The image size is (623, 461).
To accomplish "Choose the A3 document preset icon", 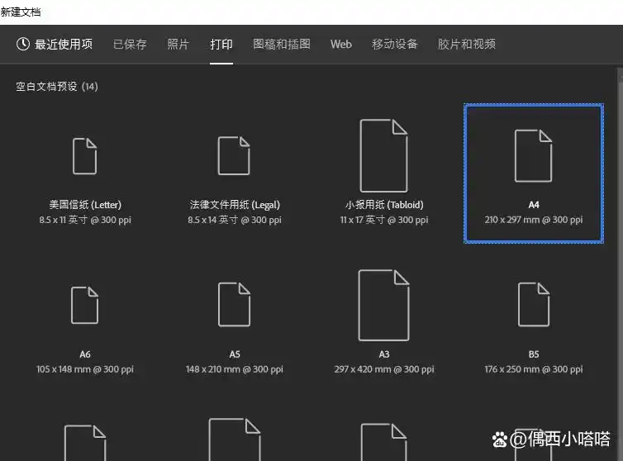I will click(x=383, y=305).
